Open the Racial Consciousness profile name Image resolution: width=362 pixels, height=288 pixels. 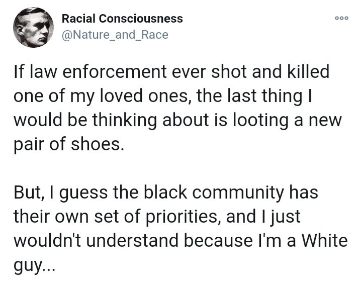[x=122, y=19]
